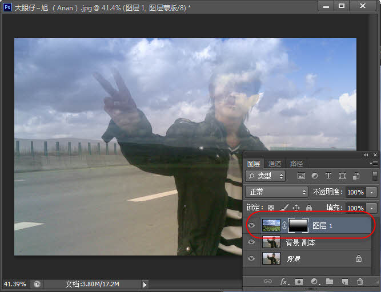Image resolution: width=381 pixels, height=292 pixels.
Task: Switch to the 通道 tab
Action: pyautogui.click(x=275, y=164)
